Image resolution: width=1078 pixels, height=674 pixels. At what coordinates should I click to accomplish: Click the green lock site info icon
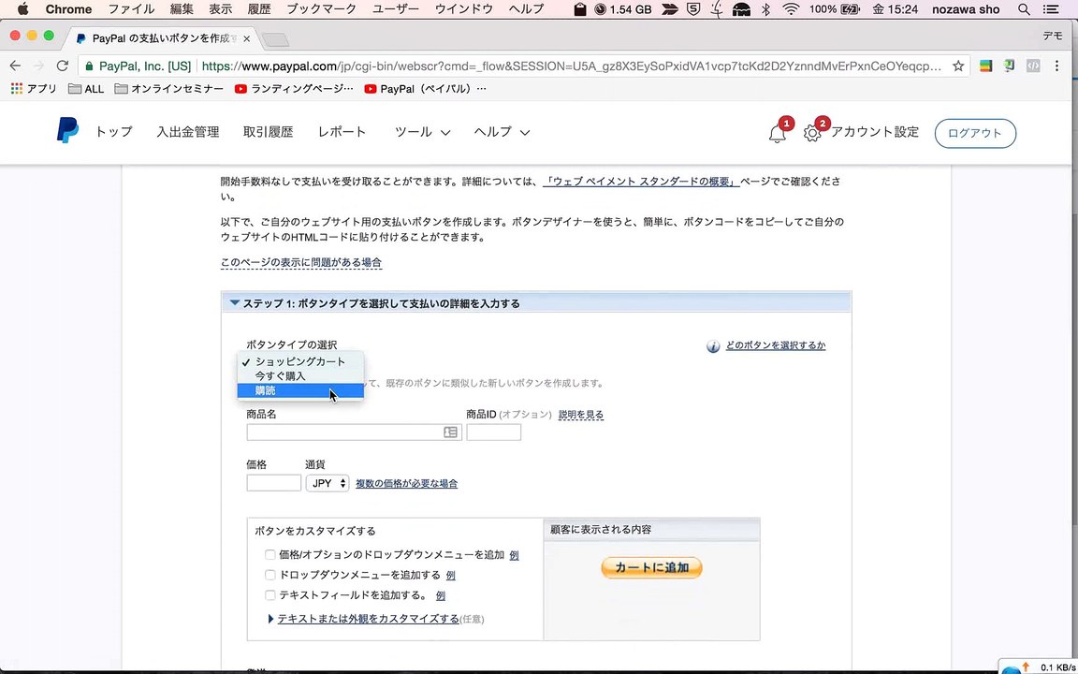(x=89, y=66)
